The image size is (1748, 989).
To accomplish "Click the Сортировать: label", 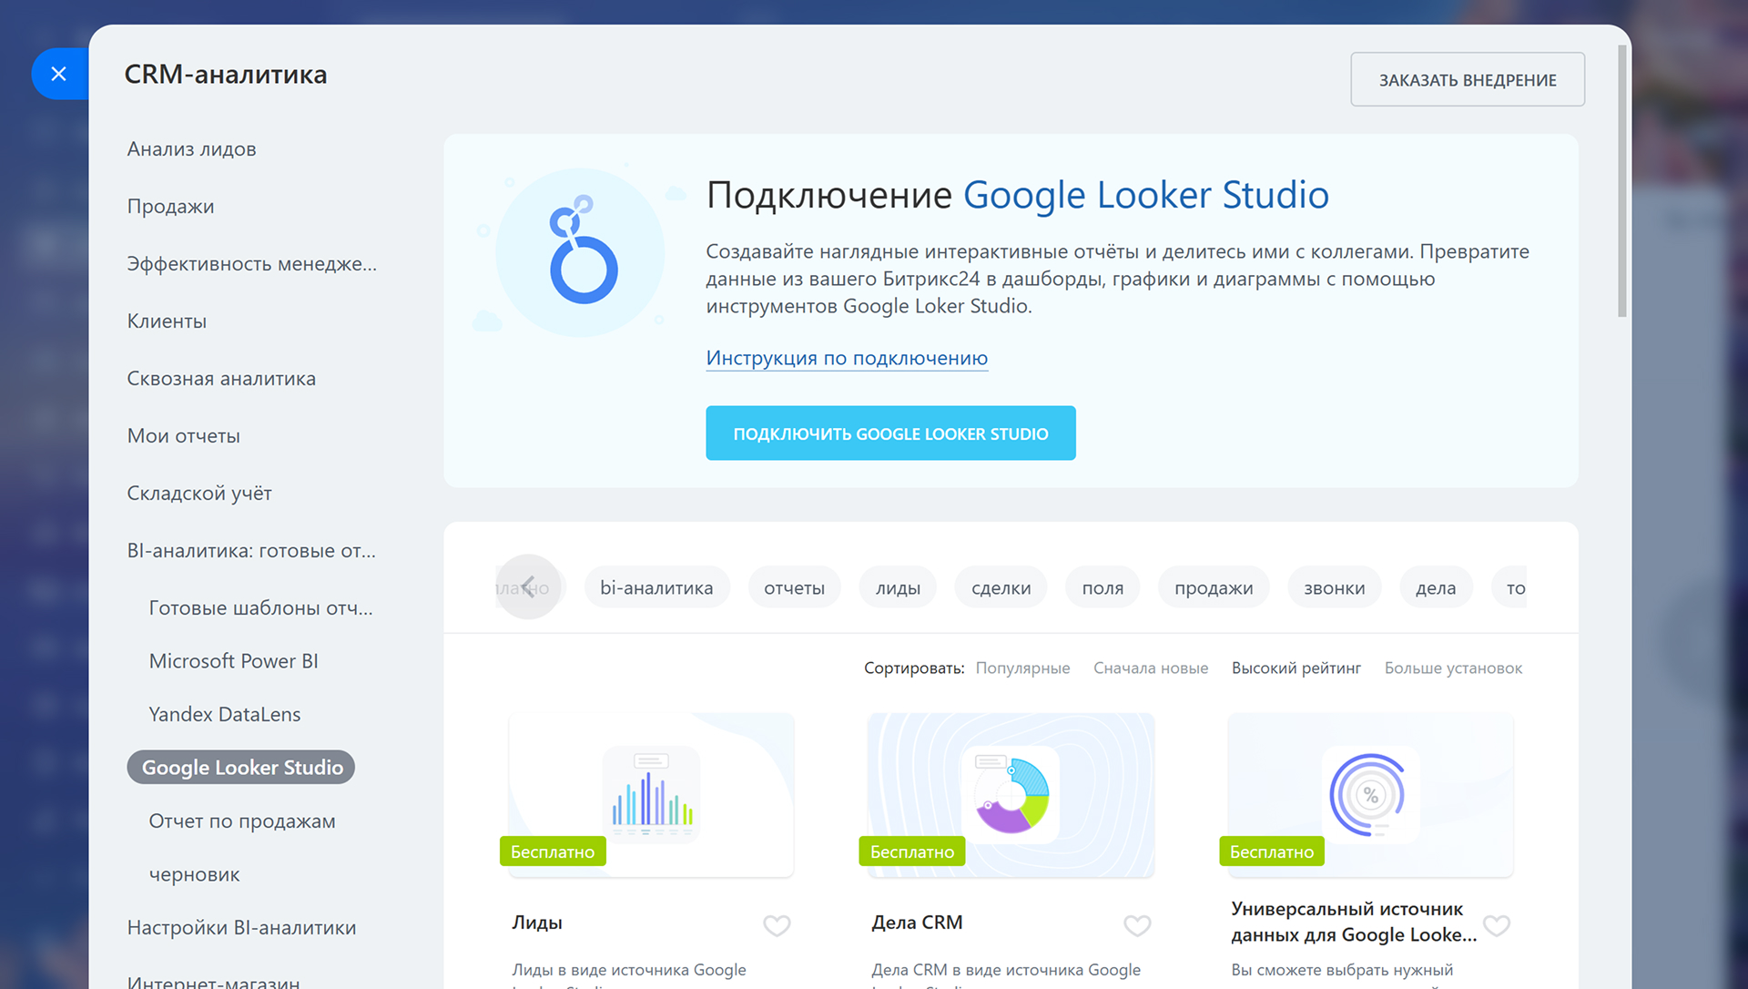I will coord(914,668).
